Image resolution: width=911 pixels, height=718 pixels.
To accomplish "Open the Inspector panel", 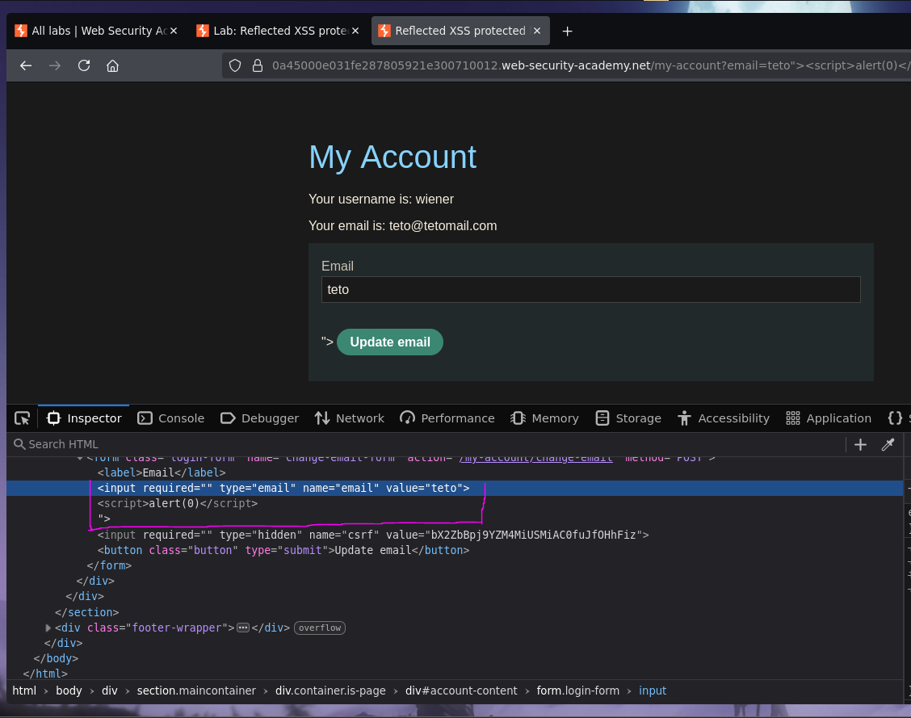I will (84, 418).
